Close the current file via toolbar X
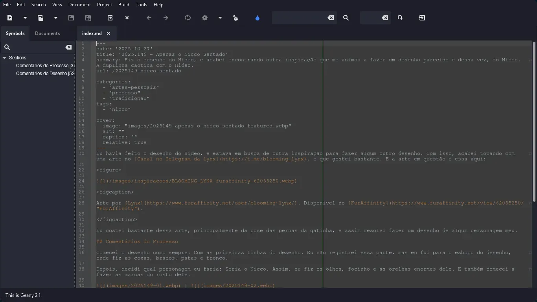537x302 pixels. tap(127, 18)
